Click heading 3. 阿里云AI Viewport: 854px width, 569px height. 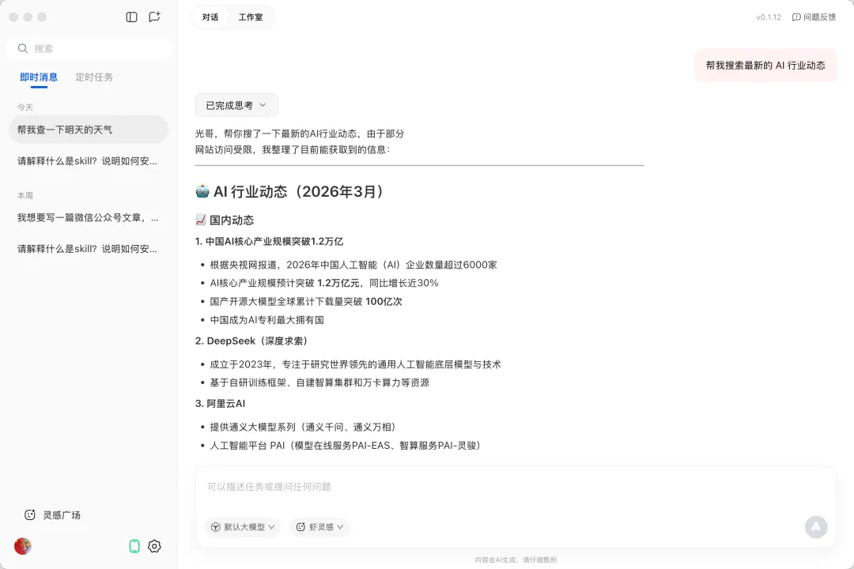click(x=220, y=404)
